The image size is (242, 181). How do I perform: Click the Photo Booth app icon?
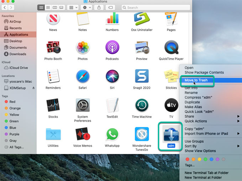[x=53, y=47]
